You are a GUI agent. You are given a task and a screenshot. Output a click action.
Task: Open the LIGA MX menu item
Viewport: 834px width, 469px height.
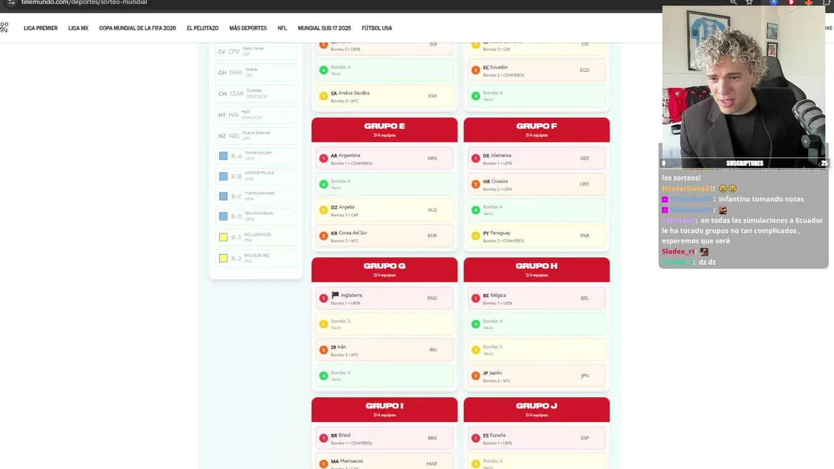point(78,28)
